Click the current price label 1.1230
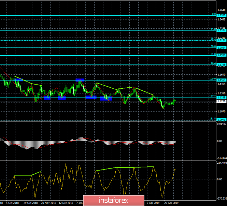The width and height of the screenshot is (227, 206). [x=222, y=101]
